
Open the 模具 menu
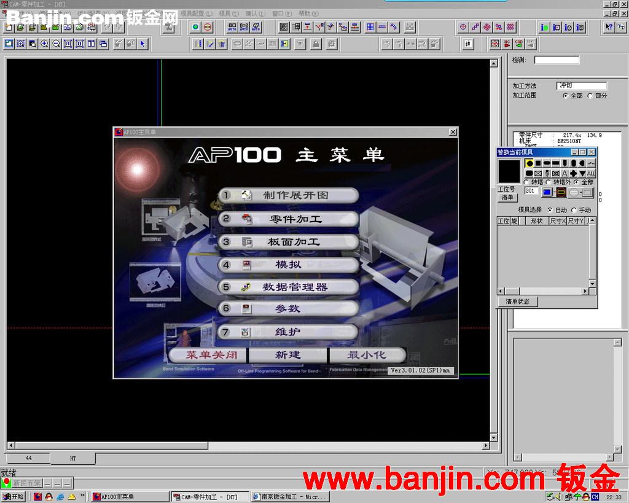[229, 14]
